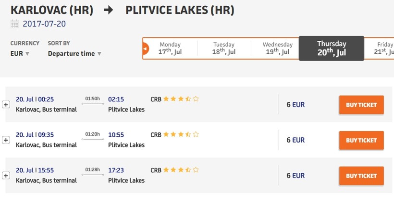The height and width of the screenshot is (202, 394).
Task: Open the EUR currency dropdown
Action: (x=20, y=54)
